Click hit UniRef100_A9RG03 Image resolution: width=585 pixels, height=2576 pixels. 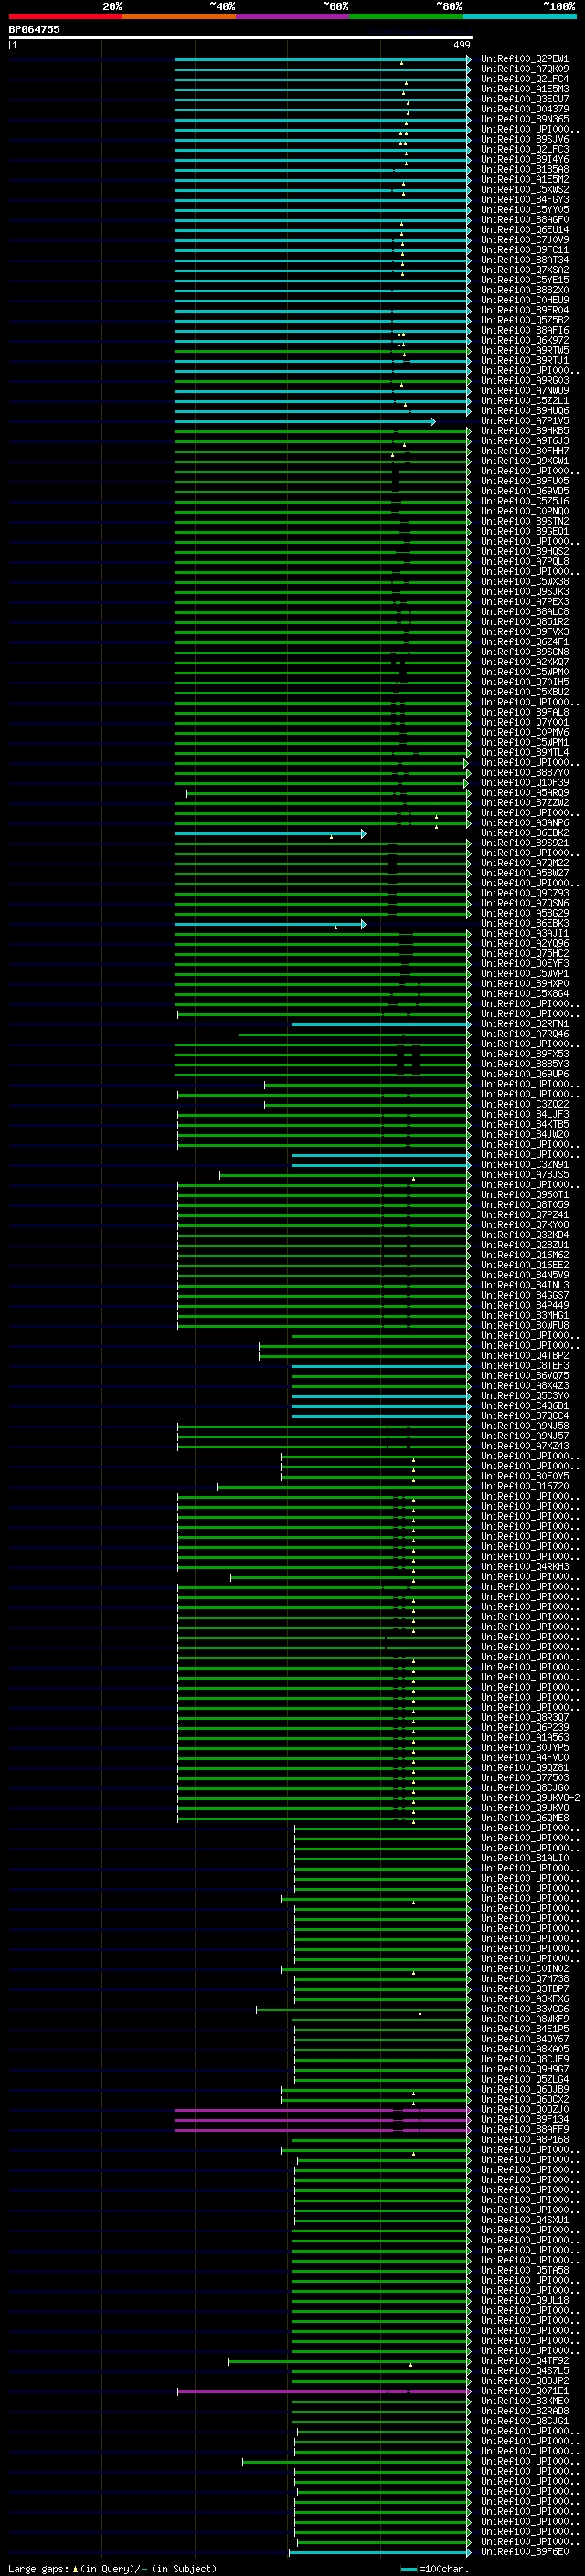click(524, 380)
